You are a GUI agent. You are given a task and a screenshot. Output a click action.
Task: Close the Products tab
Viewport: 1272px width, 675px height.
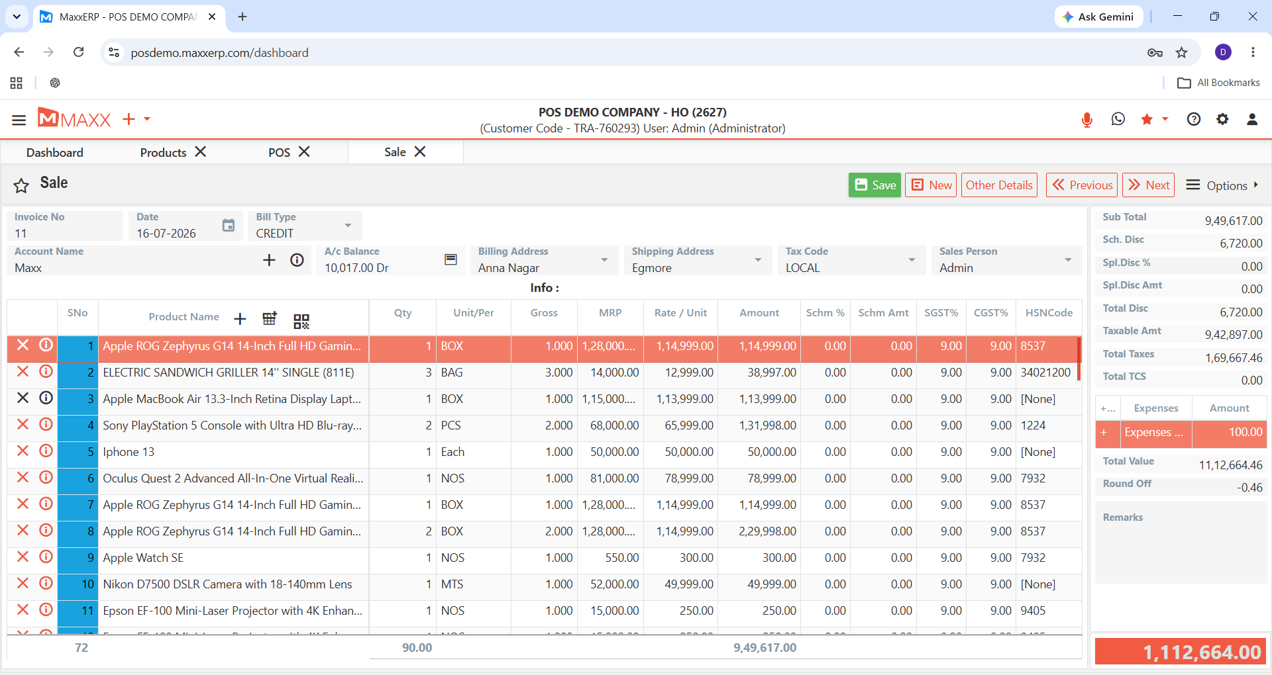point(201,152)
